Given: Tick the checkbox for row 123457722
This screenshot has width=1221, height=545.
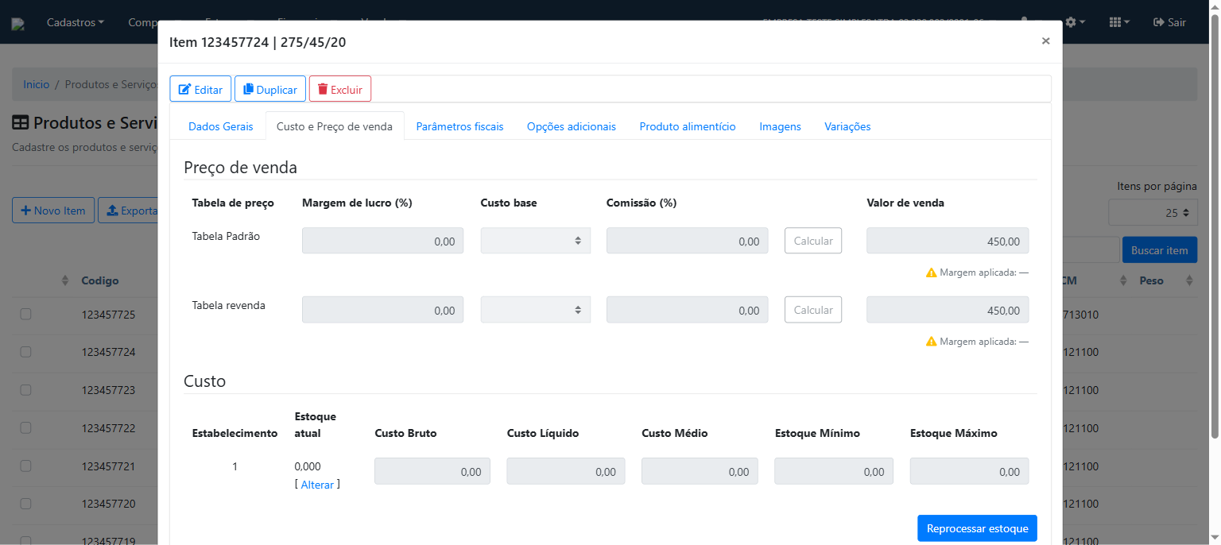Looking at the screenshot, I should [25, 427].
